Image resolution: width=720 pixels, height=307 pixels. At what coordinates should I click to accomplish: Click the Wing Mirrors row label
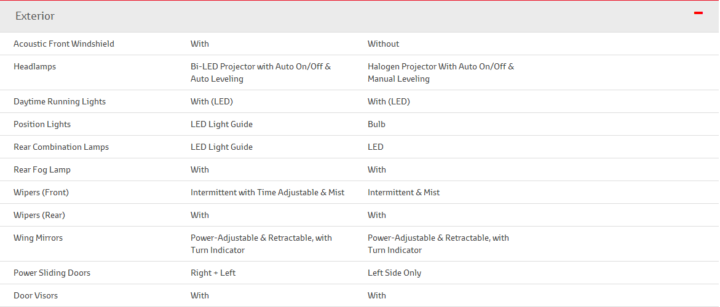pyautogui.click(x=38, y=238)
